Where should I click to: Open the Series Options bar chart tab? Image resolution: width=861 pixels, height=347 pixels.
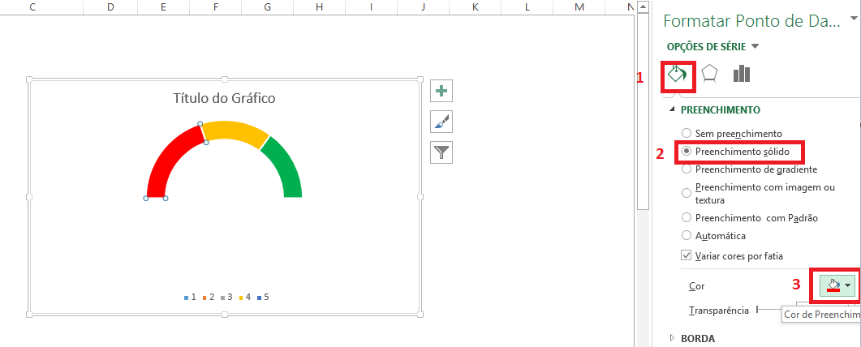tap(741, 75)
